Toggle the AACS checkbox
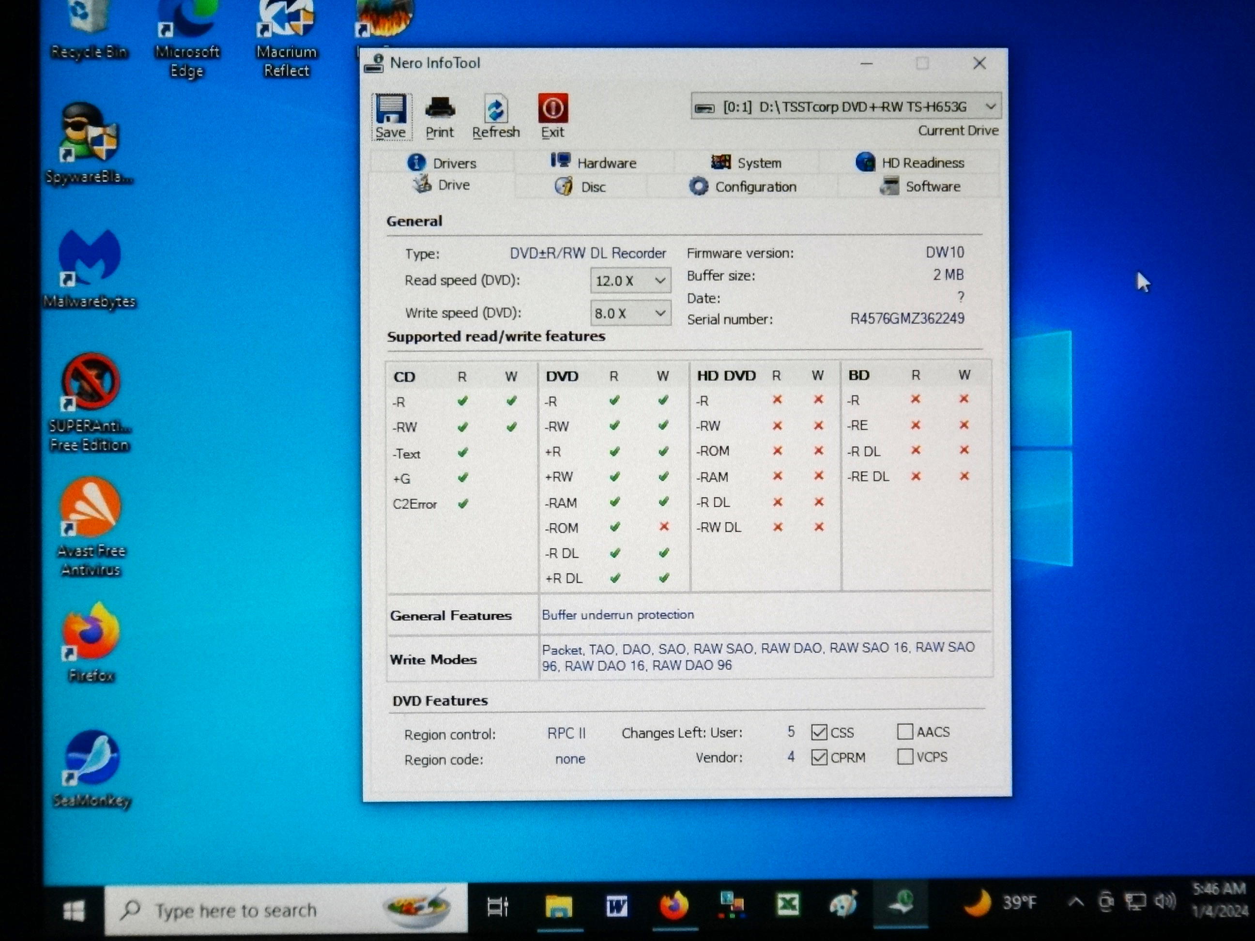Image resolution: width=1255 pixels, height=941 pixels. [905, 732]
